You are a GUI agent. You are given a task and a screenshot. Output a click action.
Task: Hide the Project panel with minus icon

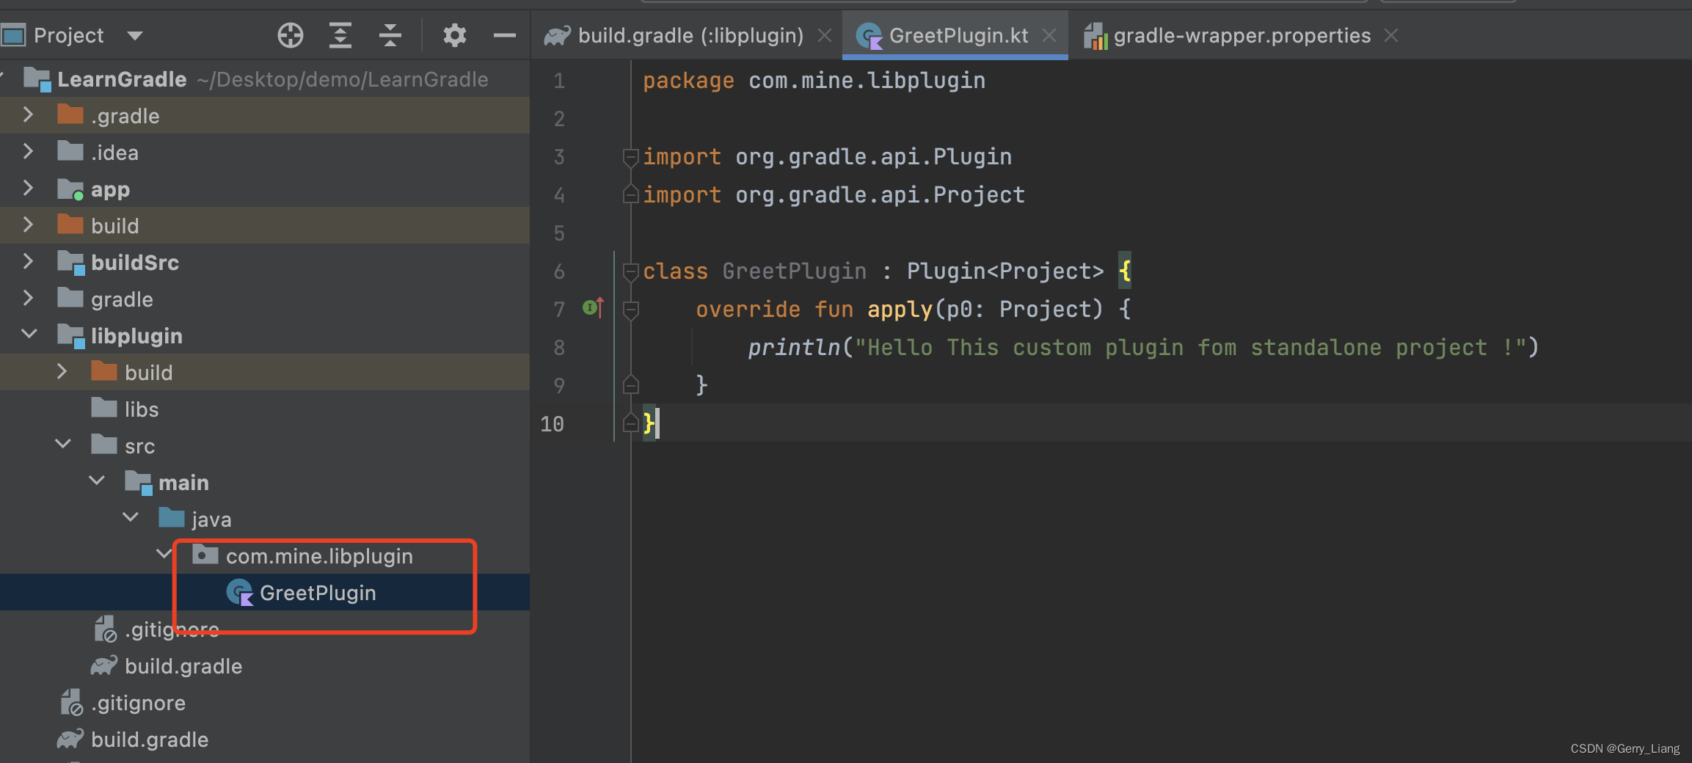tap(505, 35)
